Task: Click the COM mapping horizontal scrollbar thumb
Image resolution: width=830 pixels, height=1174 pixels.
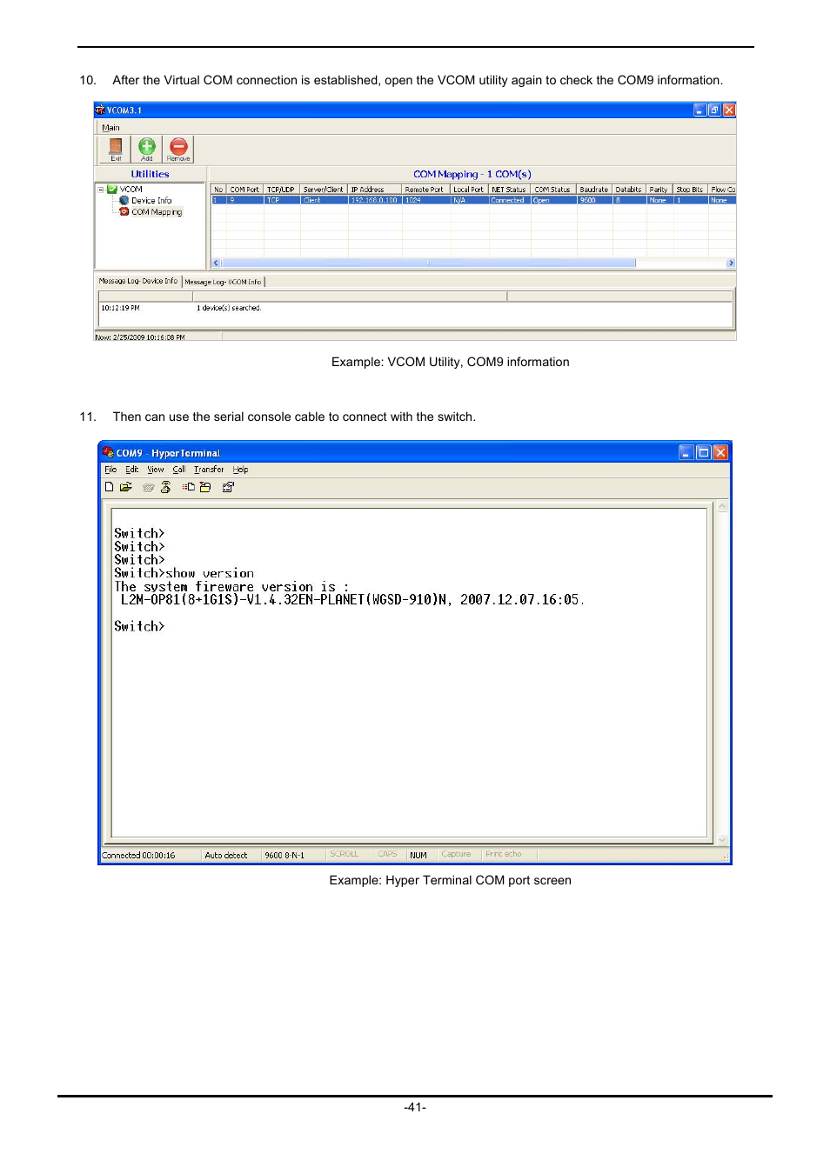Action: pyautogui.click(x=428, y=263)
